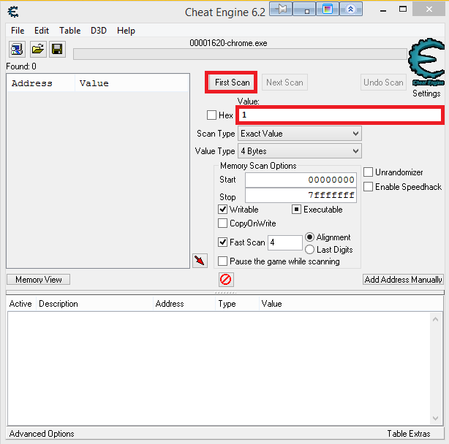This screenshot has width=449, height=444.
Task: Click the Address column header in cheat table
Action: coord(184,304)
